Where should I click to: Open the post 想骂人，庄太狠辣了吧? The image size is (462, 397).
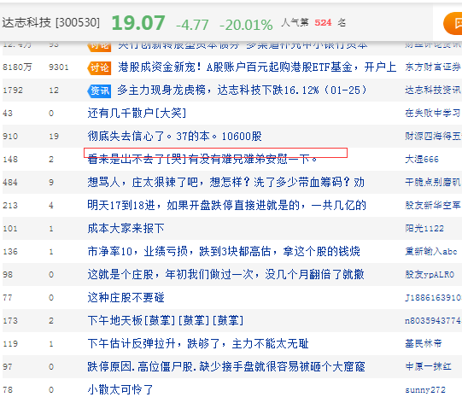[x=226, y=183]
